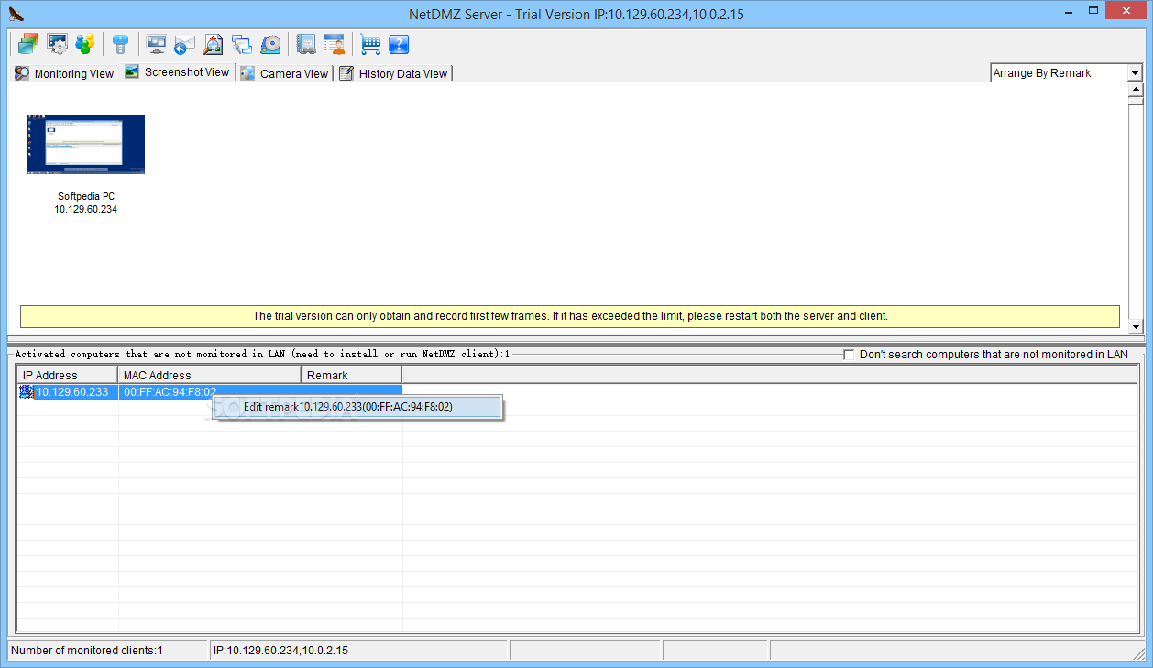Close the NetDMZ Server window
Viewport: 1153px width, 668px height.
pyautogui.click(x=1126, y=12)
